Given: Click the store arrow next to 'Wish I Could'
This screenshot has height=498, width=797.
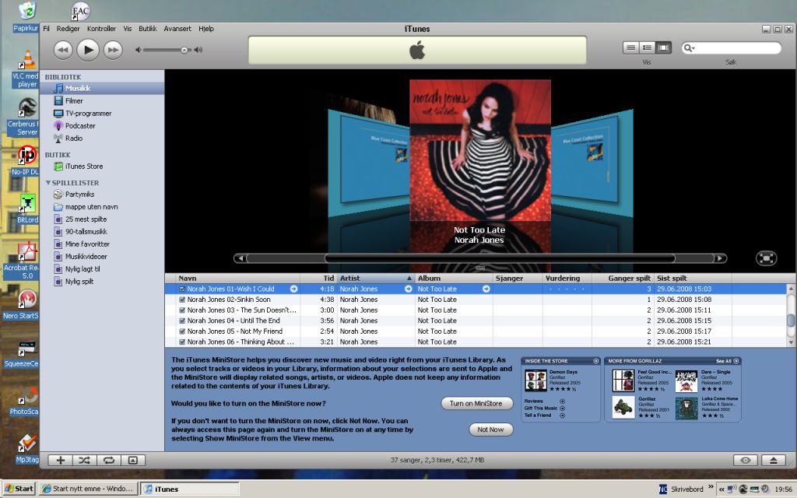Looking at the screenshot, I should click(293, 289).
